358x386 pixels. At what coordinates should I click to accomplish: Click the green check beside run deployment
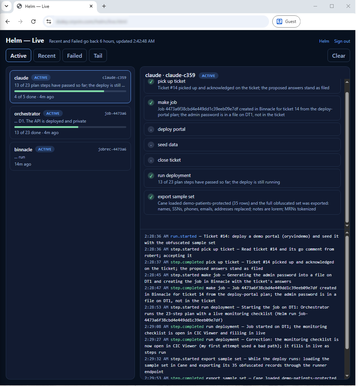151,176
